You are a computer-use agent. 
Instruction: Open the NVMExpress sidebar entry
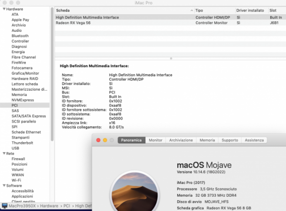pos(22,100)
